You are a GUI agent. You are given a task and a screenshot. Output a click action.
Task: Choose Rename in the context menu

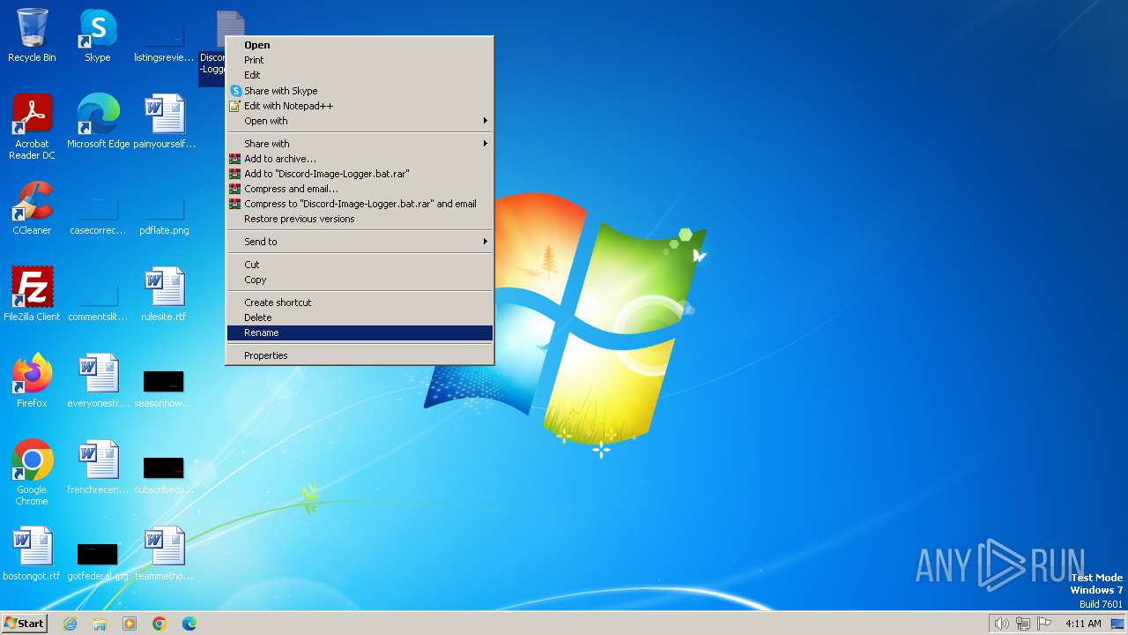point(360,332)
